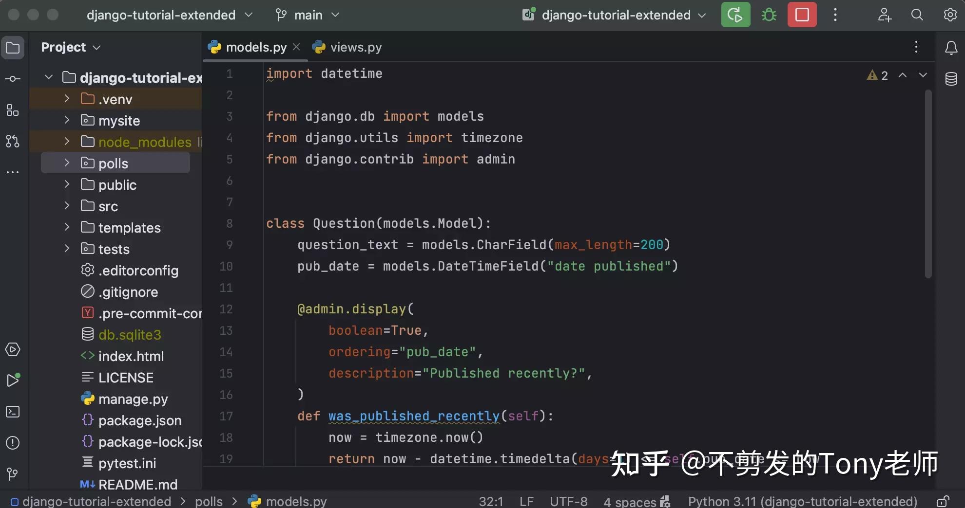Screen dimensions: 965x508
Task: Open the editor three-dot options menu
Action: 916,47
